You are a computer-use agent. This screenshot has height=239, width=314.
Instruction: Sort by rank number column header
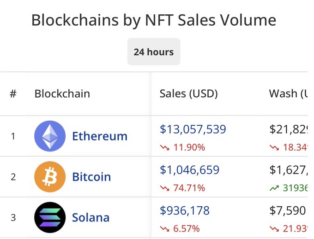[13, 94]
